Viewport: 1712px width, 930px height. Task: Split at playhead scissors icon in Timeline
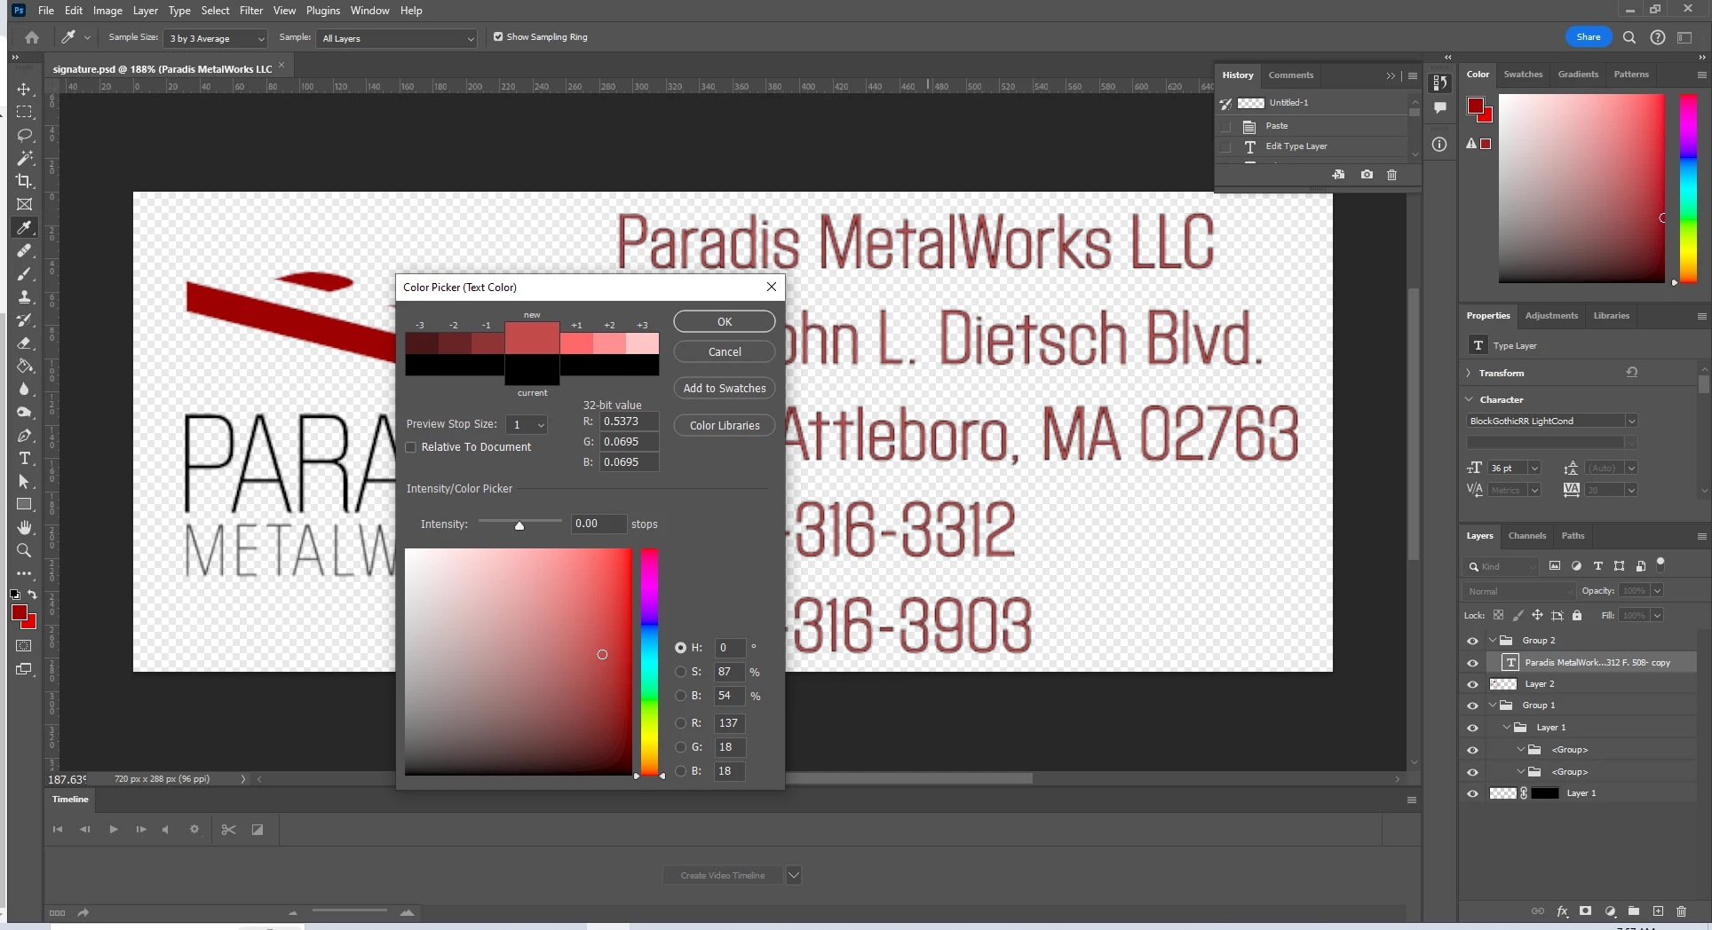pyautogui.click(x=228, y=830)
